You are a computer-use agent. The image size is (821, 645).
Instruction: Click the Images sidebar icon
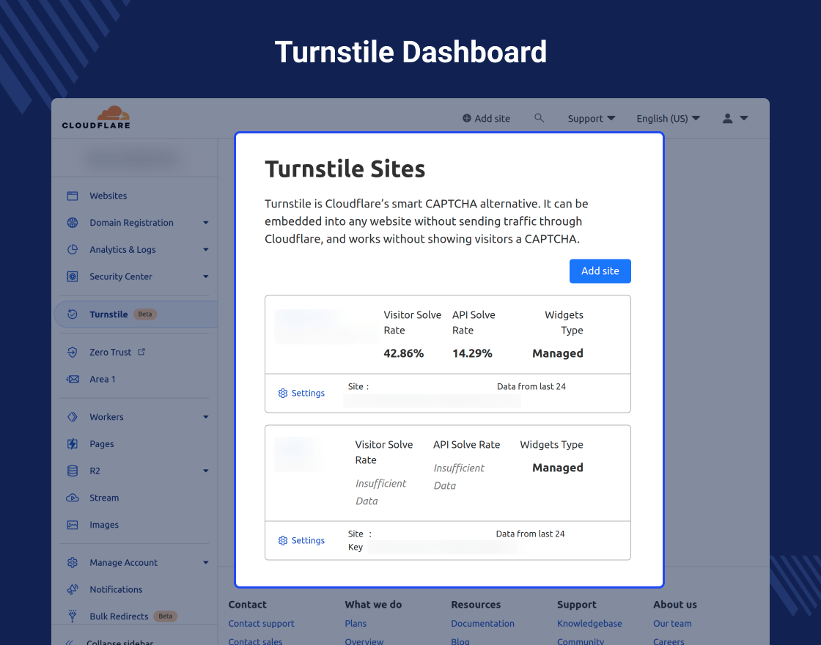click(73, 525)
